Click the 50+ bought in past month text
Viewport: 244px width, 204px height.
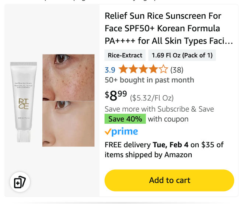[x=149, y=80]
